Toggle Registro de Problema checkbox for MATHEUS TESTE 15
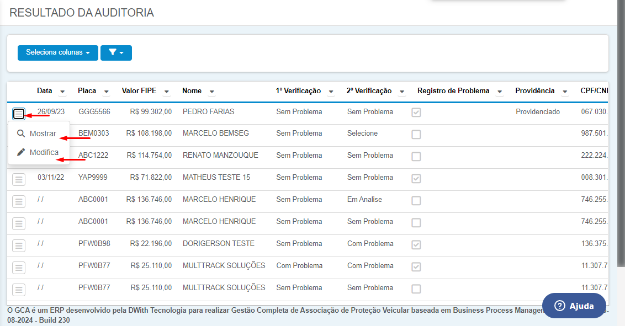Screen dimensions: 625x326 [416, 178]
